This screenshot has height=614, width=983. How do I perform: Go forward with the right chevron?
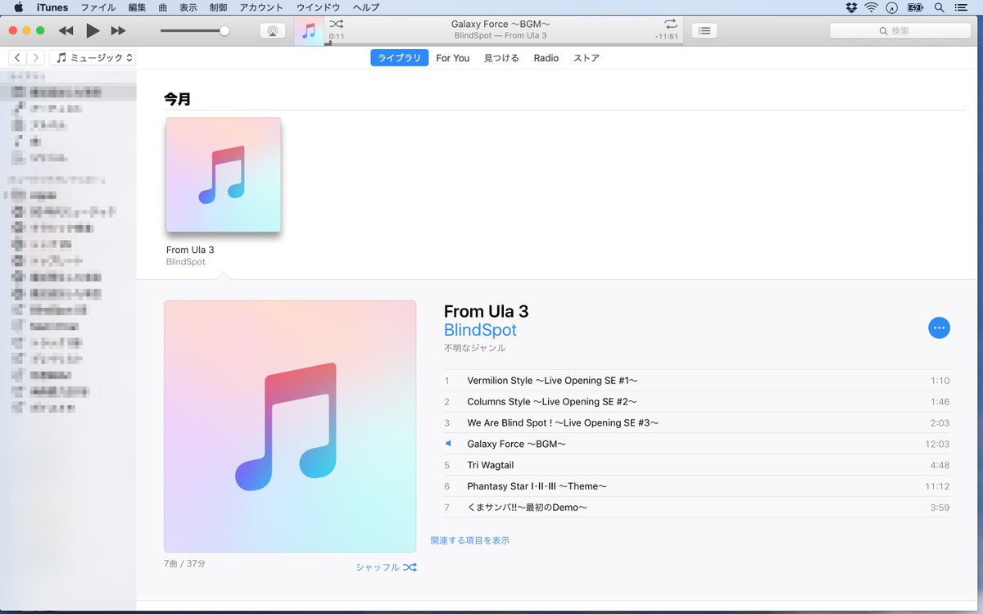coord(35,58)
